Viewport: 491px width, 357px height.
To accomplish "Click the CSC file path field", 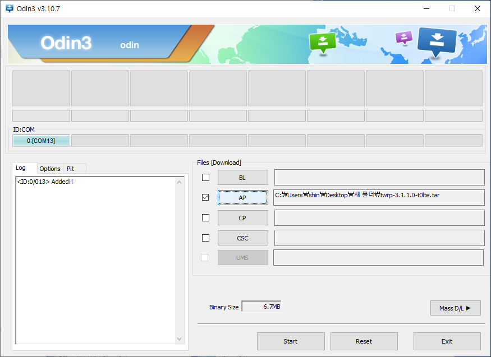I will [379, 238].
